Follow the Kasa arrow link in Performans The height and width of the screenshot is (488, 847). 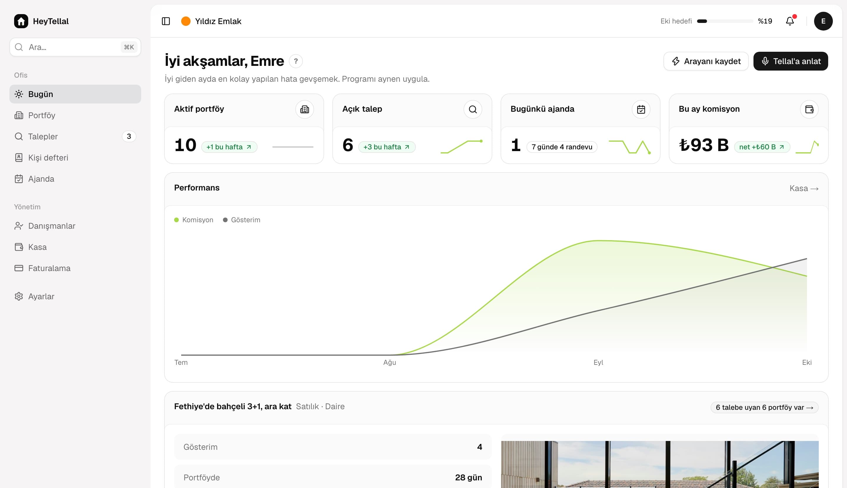click(804, 188)
